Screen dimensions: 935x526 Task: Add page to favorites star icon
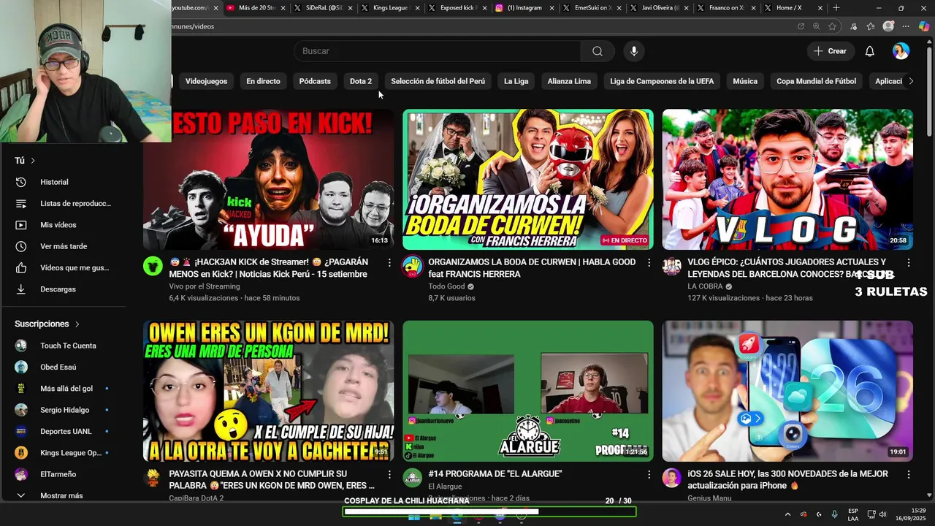click(x=832, y=26)
